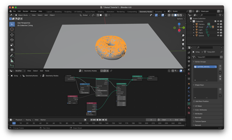The image size is (232, 140).
Task: Jump to the timeline end frame button
Action: pyautogui.click(x=106, y=120)
